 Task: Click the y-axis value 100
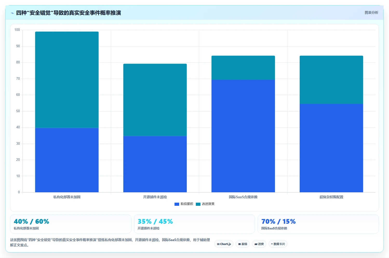point(17,30)
